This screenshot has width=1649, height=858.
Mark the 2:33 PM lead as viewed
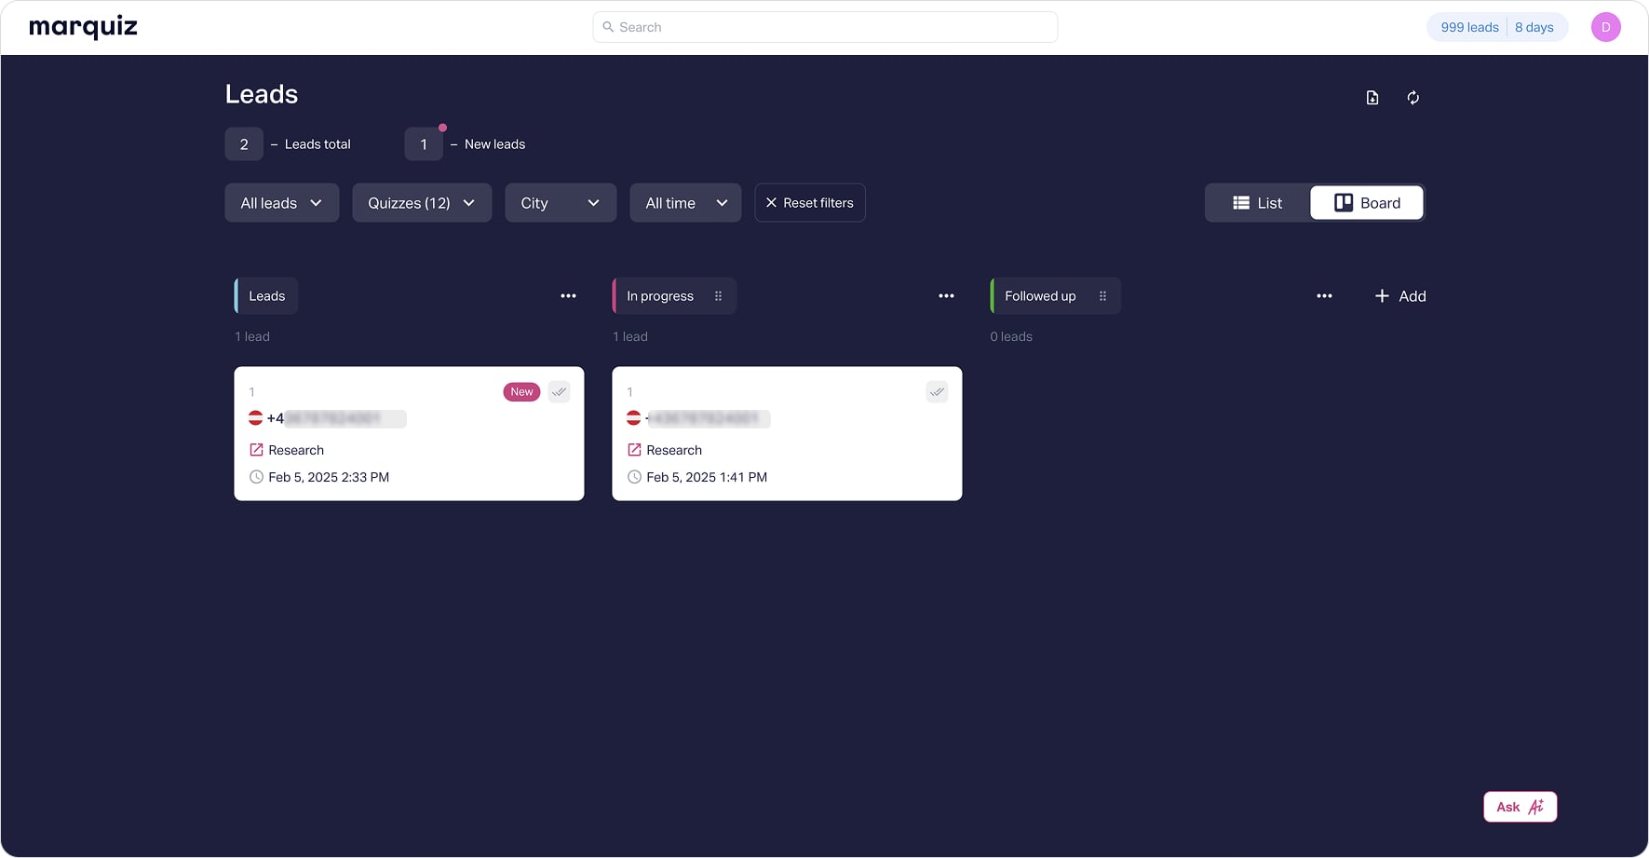(559, 392)
